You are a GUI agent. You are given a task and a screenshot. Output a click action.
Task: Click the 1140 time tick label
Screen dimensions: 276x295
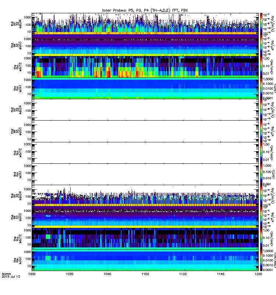click(220, 274)
